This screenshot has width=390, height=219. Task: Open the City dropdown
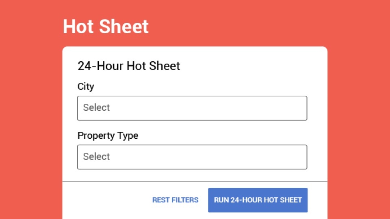click(x=192, y=108)
